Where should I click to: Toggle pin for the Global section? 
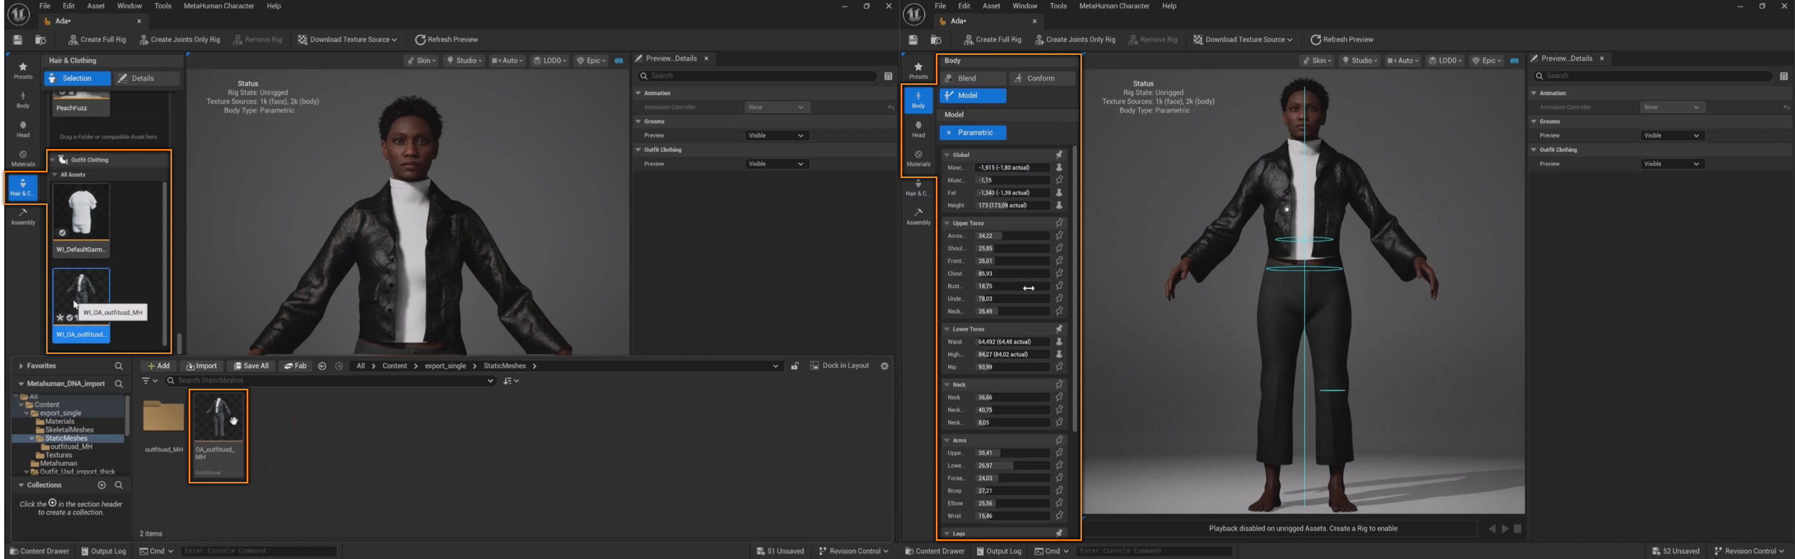point(1059,155)
